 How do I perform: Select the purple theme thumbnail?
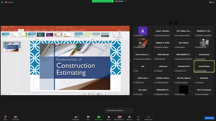pos(50,35)
